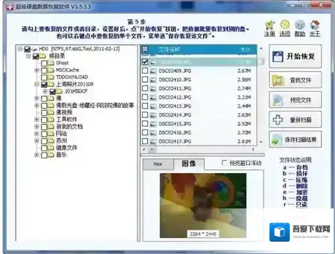Click the file list scroll down arrow
335x254 pixels.
(x=261, y=142)
